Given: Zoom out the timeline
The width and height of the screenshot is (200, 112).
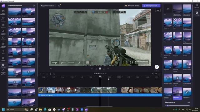Looking at the screenshot, I should [x=153, y=74].
